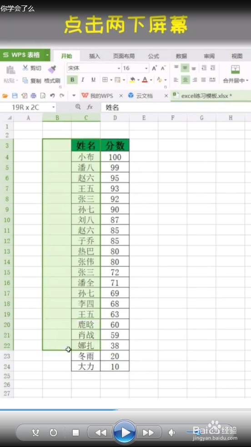Screen dimensions: 251x447
Task: Expand the font color dropdown arrow
Action: tap(151, 80)
